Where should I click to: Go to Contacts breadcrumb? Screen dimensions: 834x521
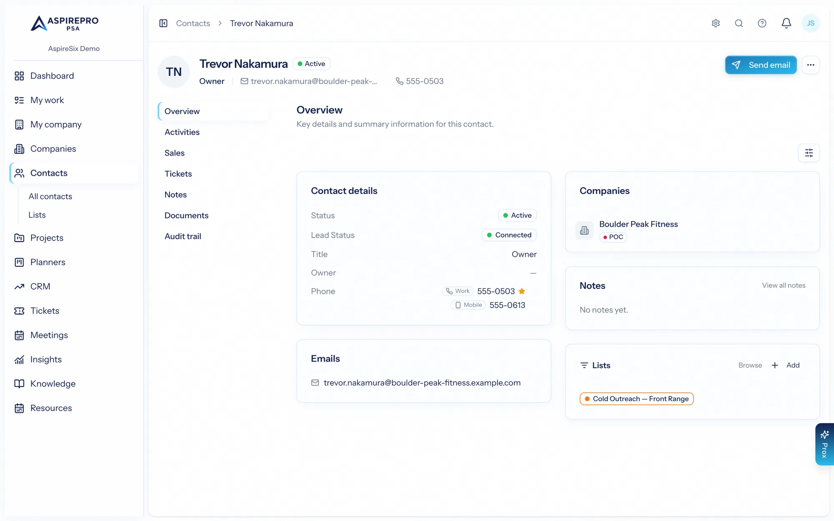(193, 23)
